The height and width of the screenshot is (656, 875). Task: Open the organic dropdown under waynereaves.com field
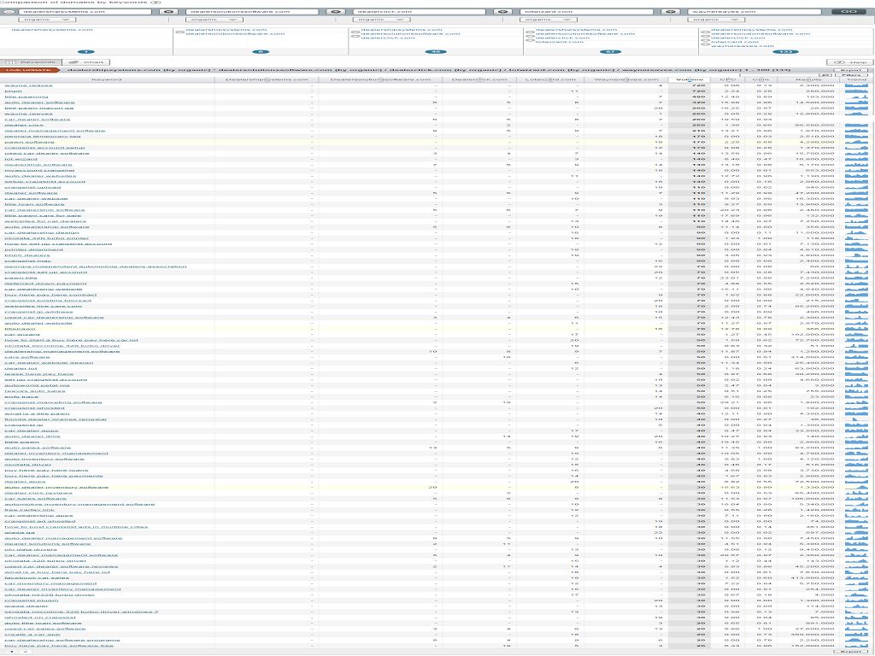717,20
